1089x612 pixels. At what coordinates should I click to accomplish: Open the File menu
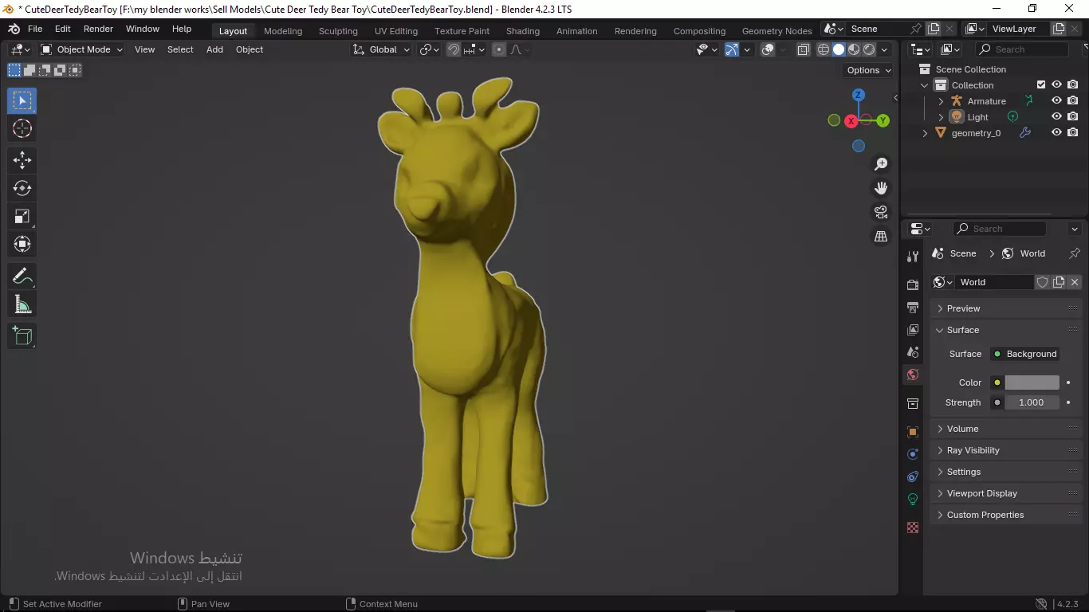[35, 29]
